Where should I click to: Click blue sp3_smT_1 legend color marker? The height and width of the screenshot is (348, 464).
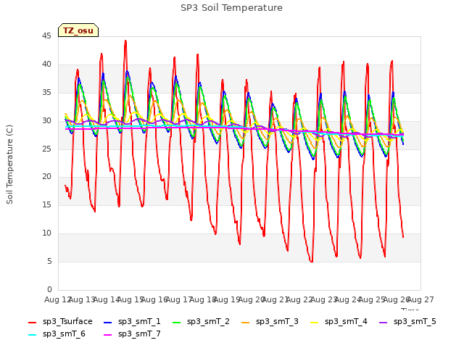point(108,322)
